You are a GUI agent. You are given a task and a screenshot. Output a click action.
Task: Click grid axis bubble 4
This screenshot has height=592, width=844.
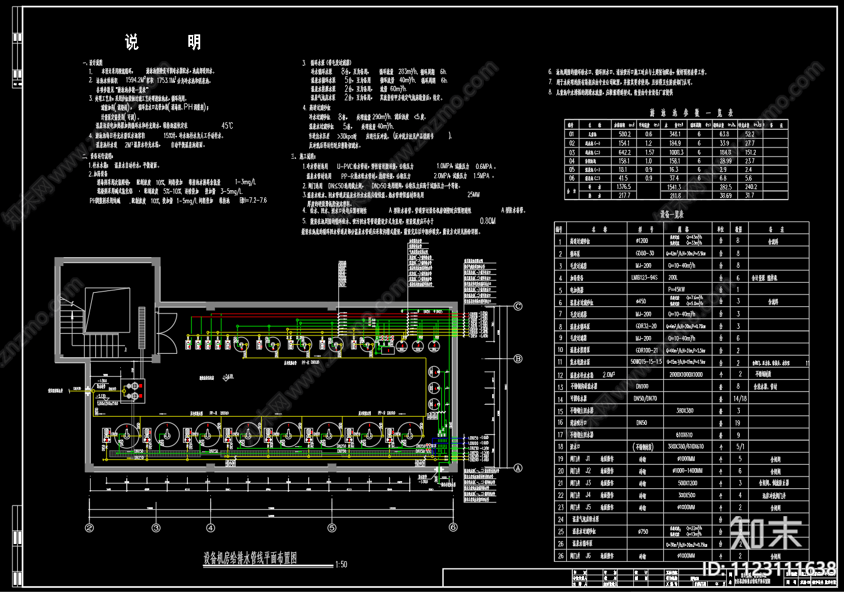point(210,527)
